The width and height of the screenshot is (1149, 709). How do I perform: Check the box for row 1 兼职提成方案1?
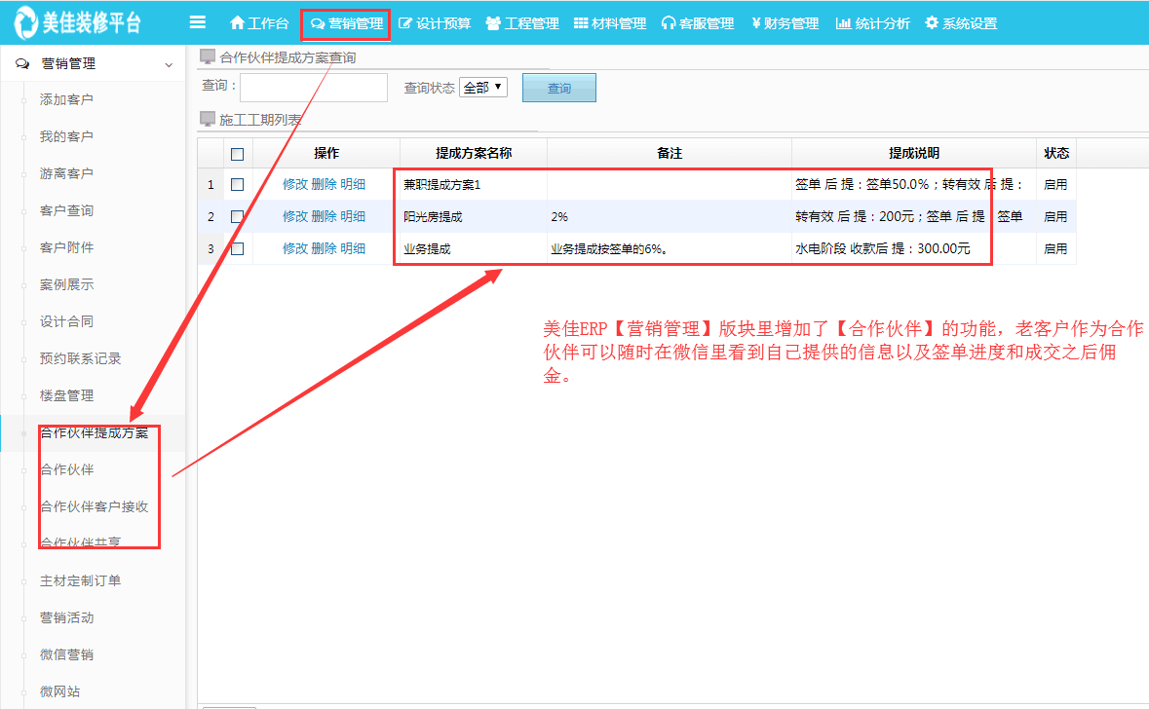point(237,184)
